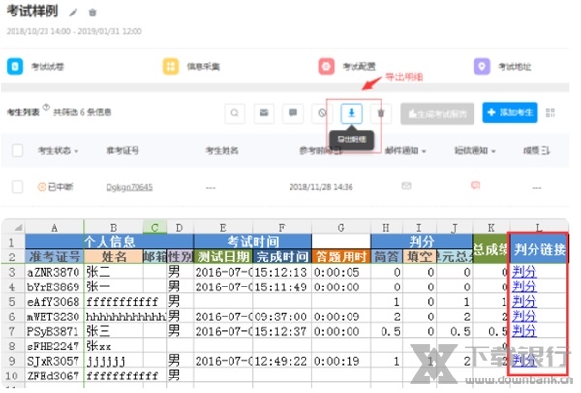Screen dimensions: 581x393
Task: Select spreadsheet row header 5
Action: point(13,302)
